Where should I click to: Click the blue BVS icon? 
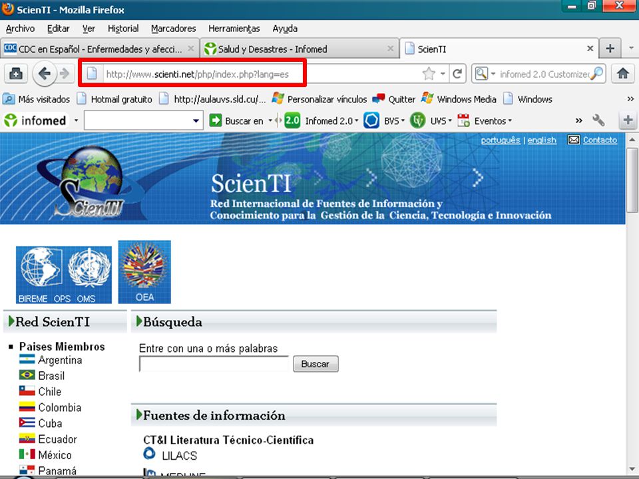(371, 120)
